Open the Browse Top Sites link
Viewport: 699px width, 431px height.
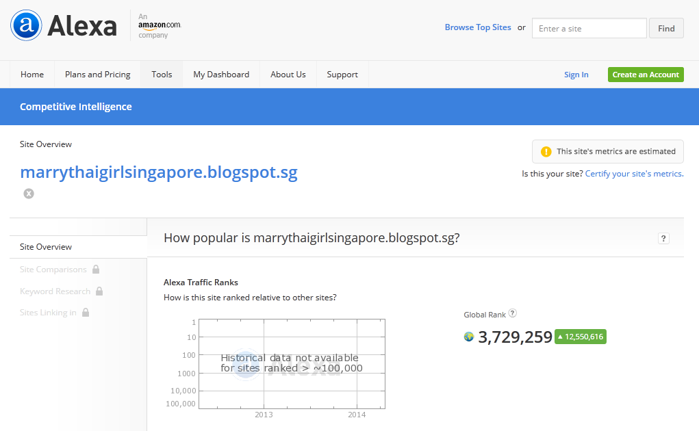tap(478, 27)
